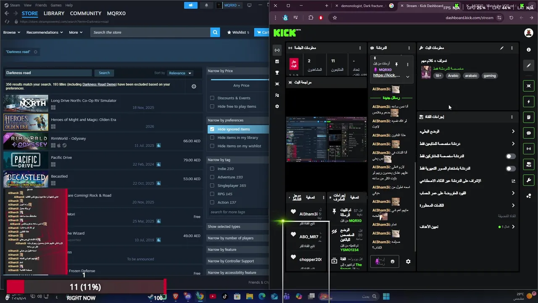The width and height of the screenshot is (538, 303).
Task: Check Hide items in my library
Action: click(x=212, y=138)
